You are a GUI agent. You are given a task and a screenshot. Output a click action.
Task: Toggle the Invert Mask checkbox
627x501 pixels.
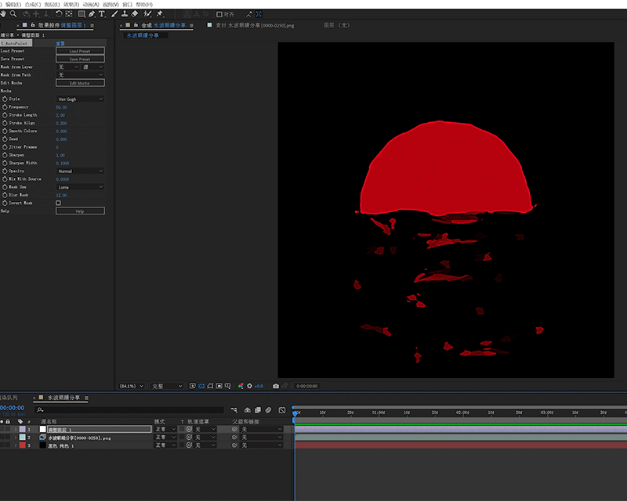pyautogui.click(x=58, y=203)
